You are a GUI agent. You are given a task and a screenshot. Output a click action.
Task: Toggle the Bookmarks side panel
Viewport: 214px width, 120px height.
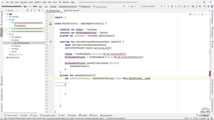tap(1, 81)
